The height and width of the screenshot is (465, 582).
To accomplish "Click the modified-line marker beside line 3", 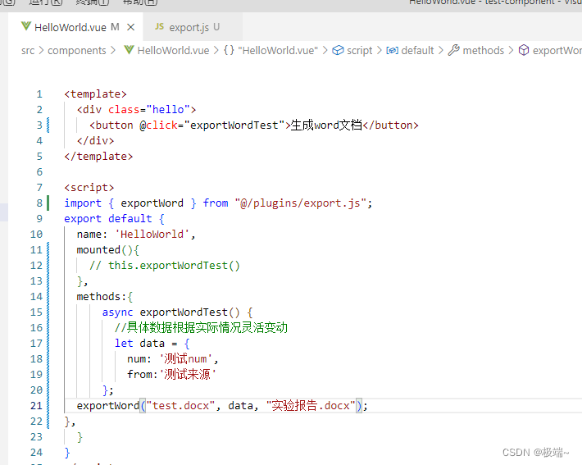I will (x=48, y=125).
